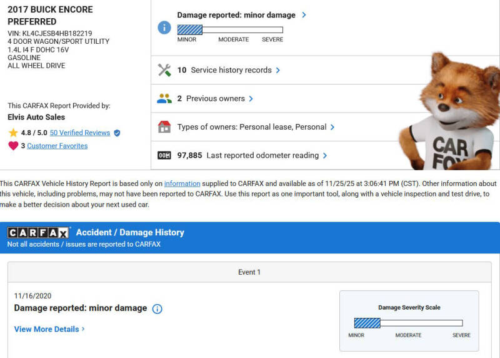Click the previous owners people icon
500x358 pixels.
click(x=164, y=98)
